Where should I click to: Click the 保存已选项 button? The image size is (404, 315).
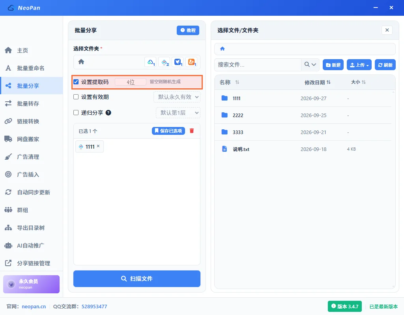click(x=168, y=131)
